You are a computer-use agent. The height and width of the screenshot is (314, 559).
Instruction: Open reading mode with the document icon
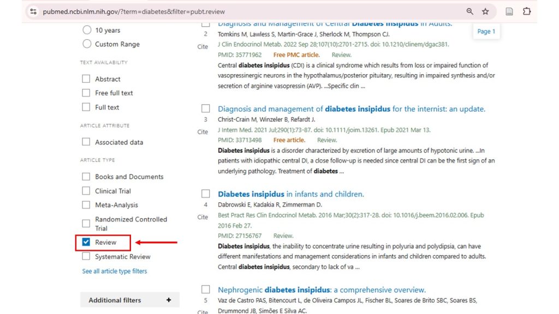509,10
